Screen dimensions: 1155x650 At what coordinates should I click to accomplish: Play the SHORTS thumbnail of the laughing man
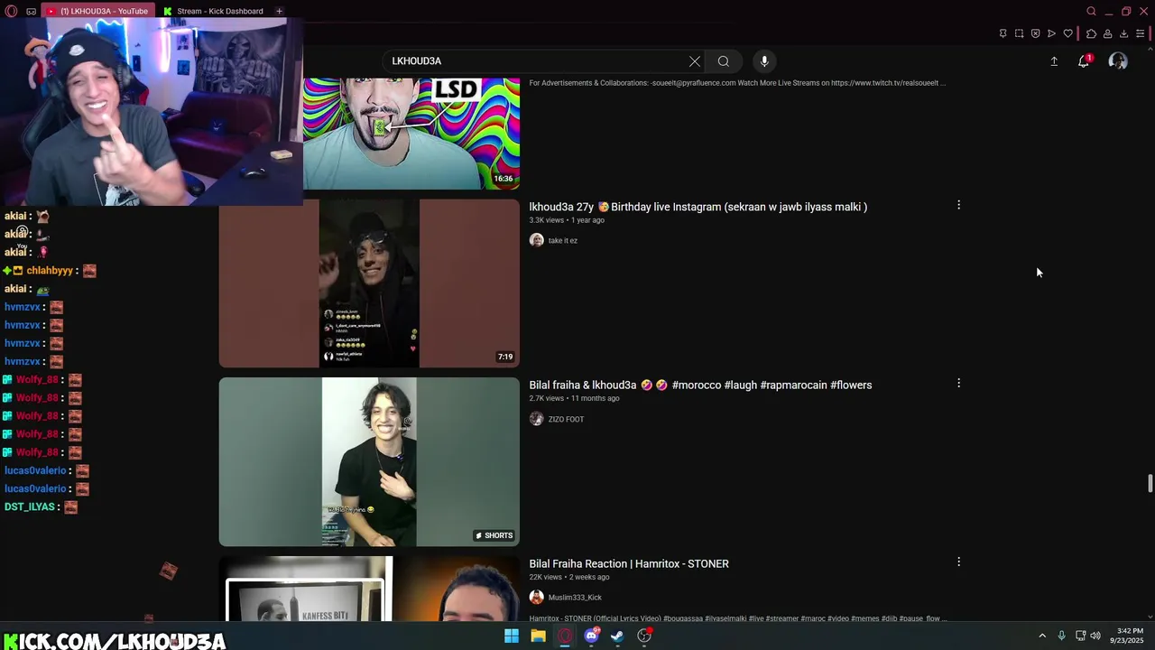[x=369, y=461]
